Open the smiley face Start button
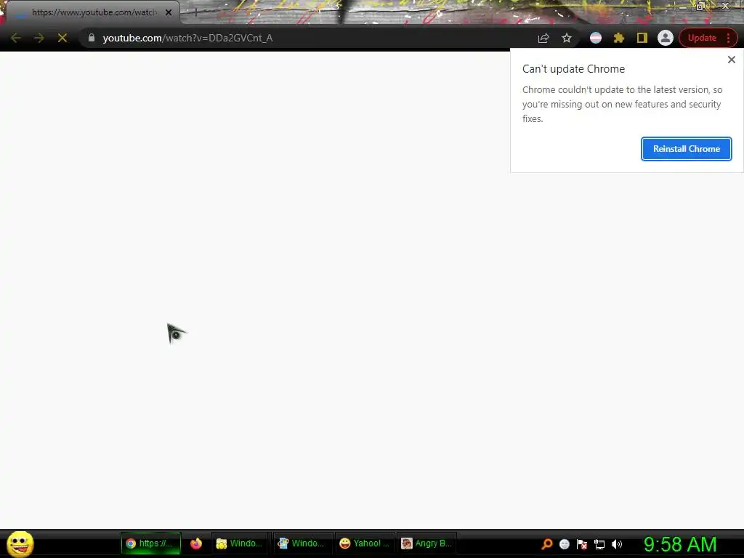This screenshot has height=558, width=744. click(x=20, y=543)
